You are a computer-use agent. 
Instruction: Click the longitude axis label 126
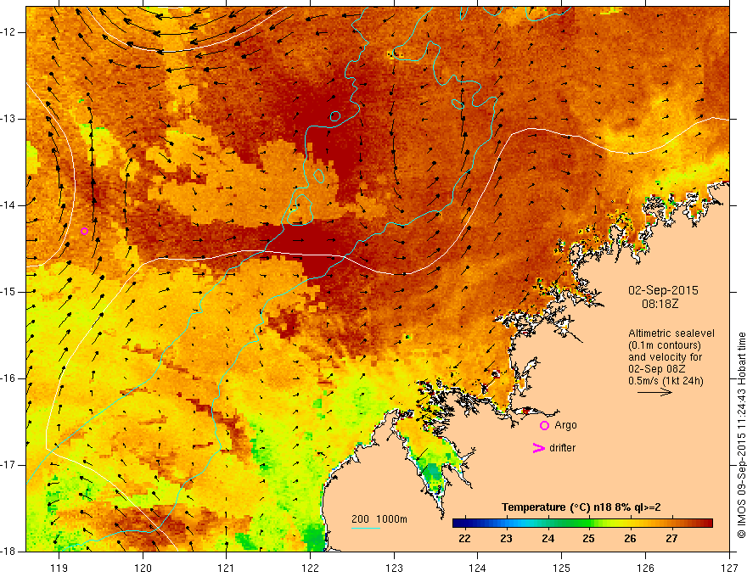(x=645, y=568)
